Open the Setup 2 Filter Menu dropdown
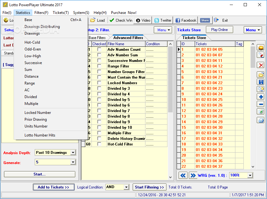Screen dimensions: 267x199 tap(163, 30)
